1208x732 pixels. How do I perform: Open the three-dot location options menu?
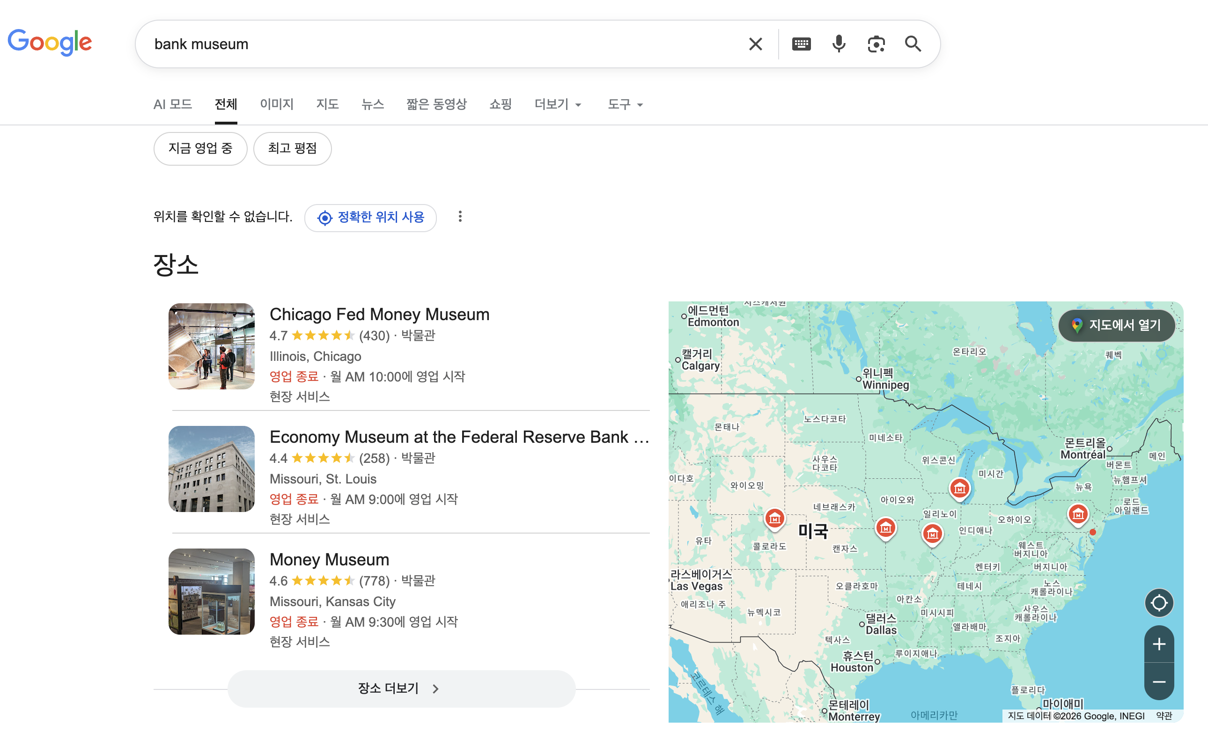point(460,217)
